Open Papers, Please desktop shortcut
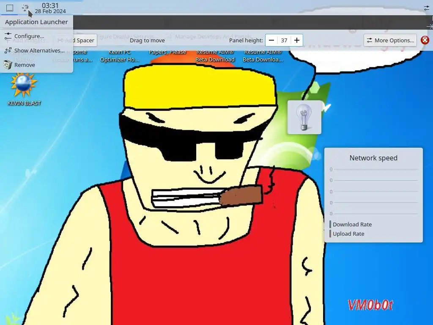Image resolution: width=433 pixels, height=325 pixels. 167,52
